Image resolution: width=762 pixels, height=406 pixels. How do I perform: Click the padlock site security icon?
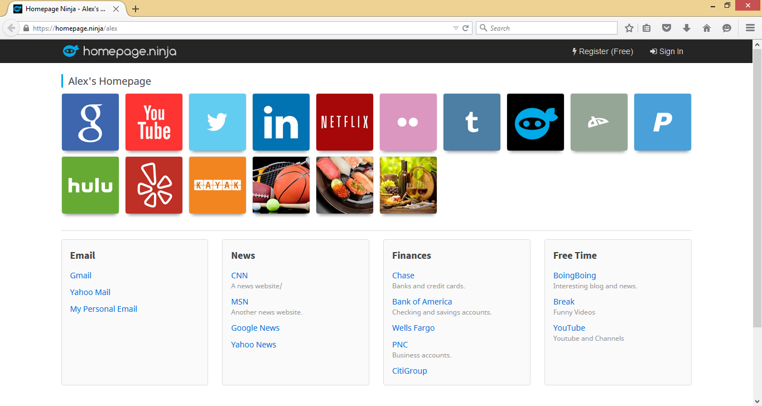click(26, 28)
